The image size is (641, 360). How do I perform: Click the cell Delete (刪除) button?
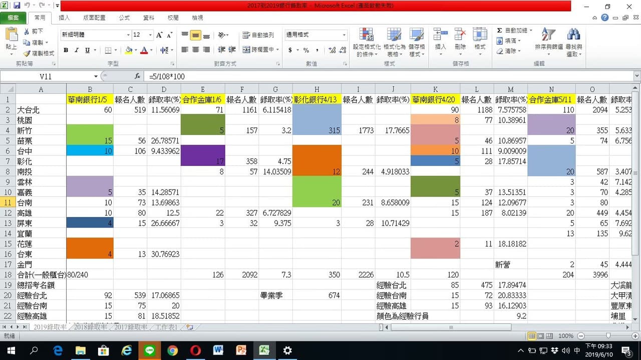[x=460, y=42]
